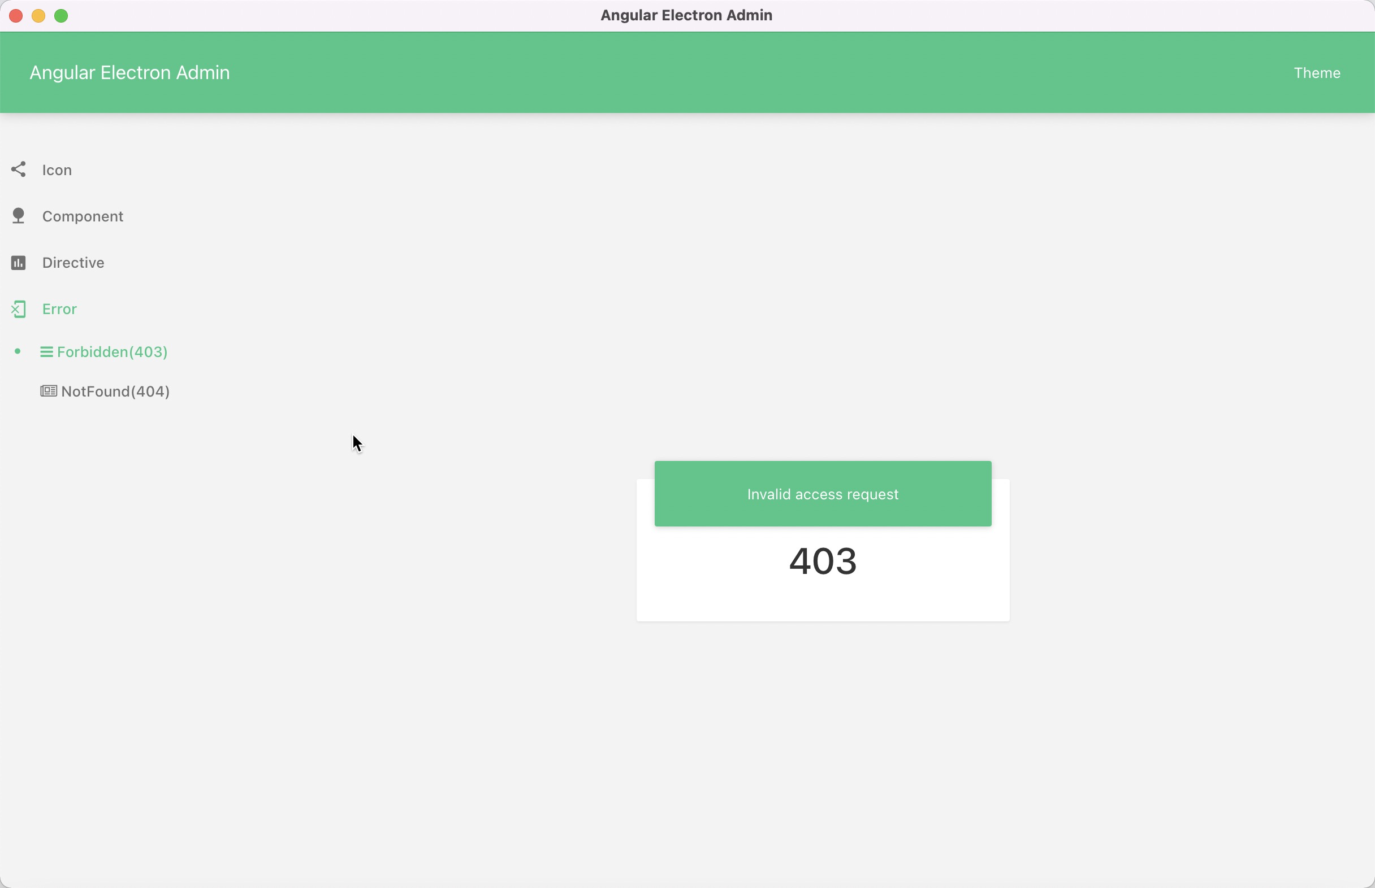Click the green header color area
Image resolution: width=1375 pixels, height=888 pixels.
tap(687, 72)
